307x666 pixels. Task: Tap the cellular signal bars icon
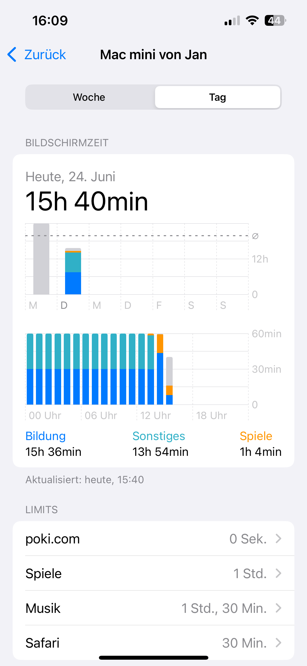[x=232, y=21]
